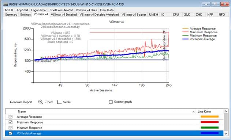Click the bar chart app icon in title bar
This screenshot has height=140, width=231.
(x=5, y=4)
